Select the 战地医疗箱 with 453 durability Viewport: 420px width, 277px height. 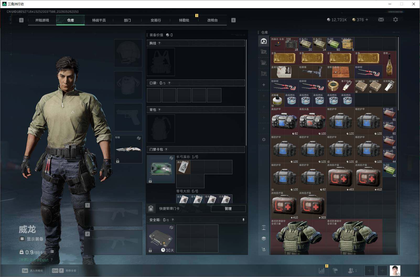(x=341, y=177)
